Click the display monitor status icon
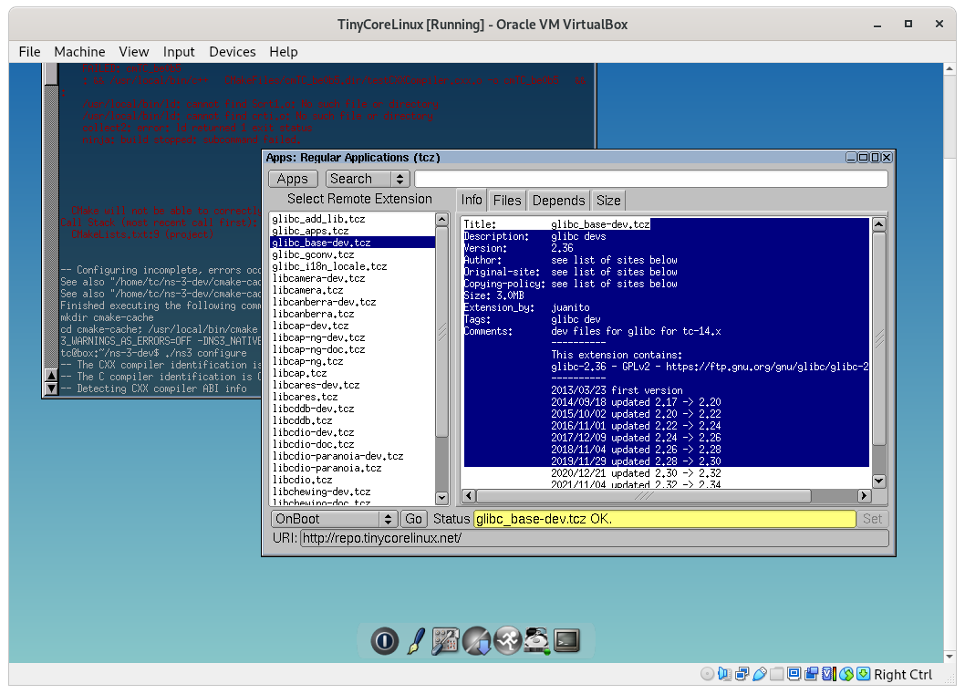The height and width of the screenshot is (694, 965). [794, 674]
